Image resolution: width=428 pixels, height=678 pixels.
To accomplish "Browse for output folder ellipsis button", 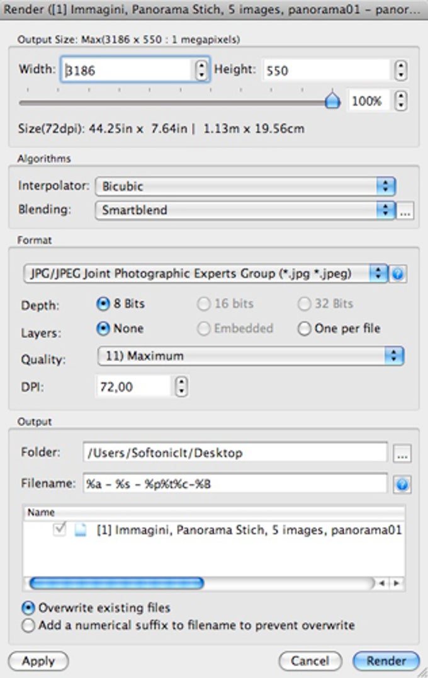I will 402,454.
